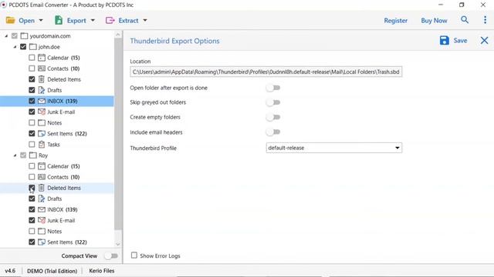Click john.doe Calendar folder icon
Viewport: 494px width, 277px height.
(42, 58)
